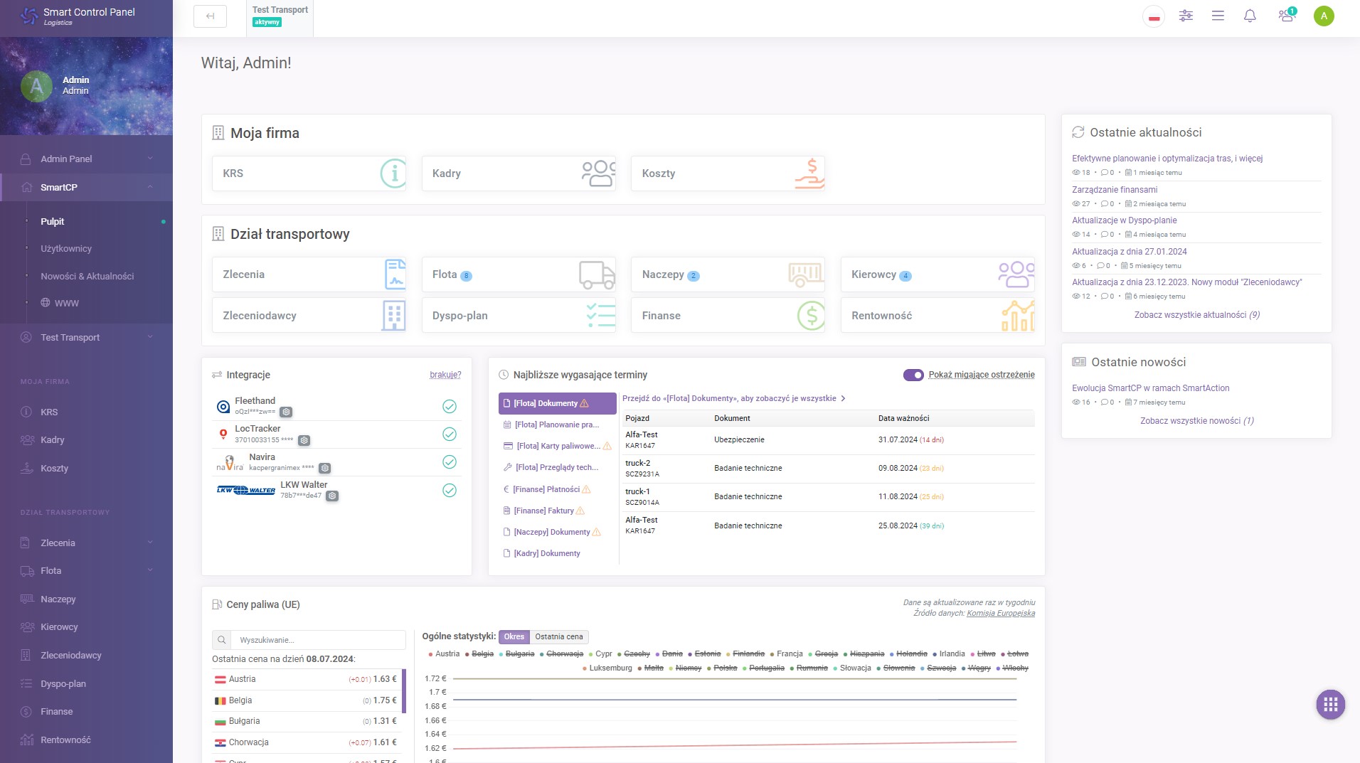Open the settings sliders icon in the top bar

click(1186, 16)
